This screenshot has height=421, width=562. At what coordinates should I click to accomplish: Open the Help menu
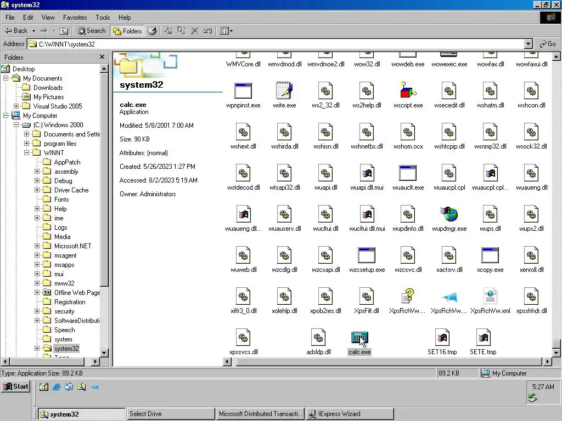(x=125, y=18)
